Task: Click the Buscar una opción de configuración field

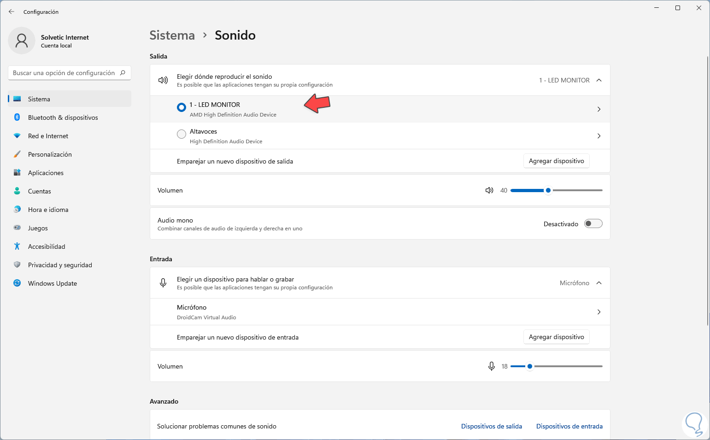Action: pos(64,73)
